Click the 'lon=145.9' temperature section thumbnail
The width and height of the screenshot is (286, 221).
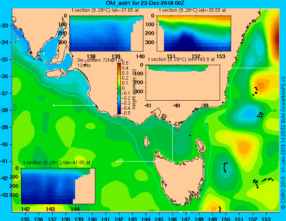point(183,83)
